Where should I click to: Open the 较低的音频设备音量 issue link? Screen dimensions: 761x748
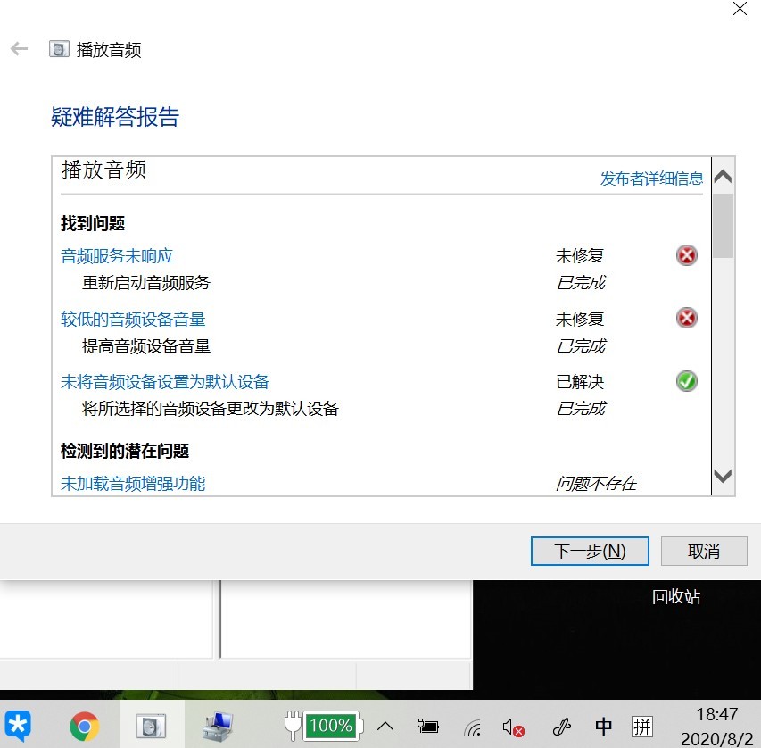tap(133, 320)
